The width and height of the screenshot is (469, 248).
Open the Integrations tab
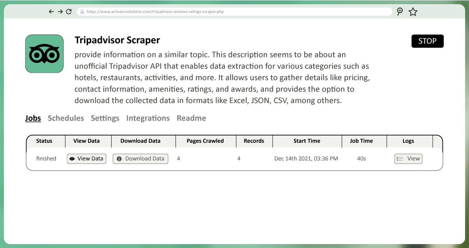tap(148, 118)
